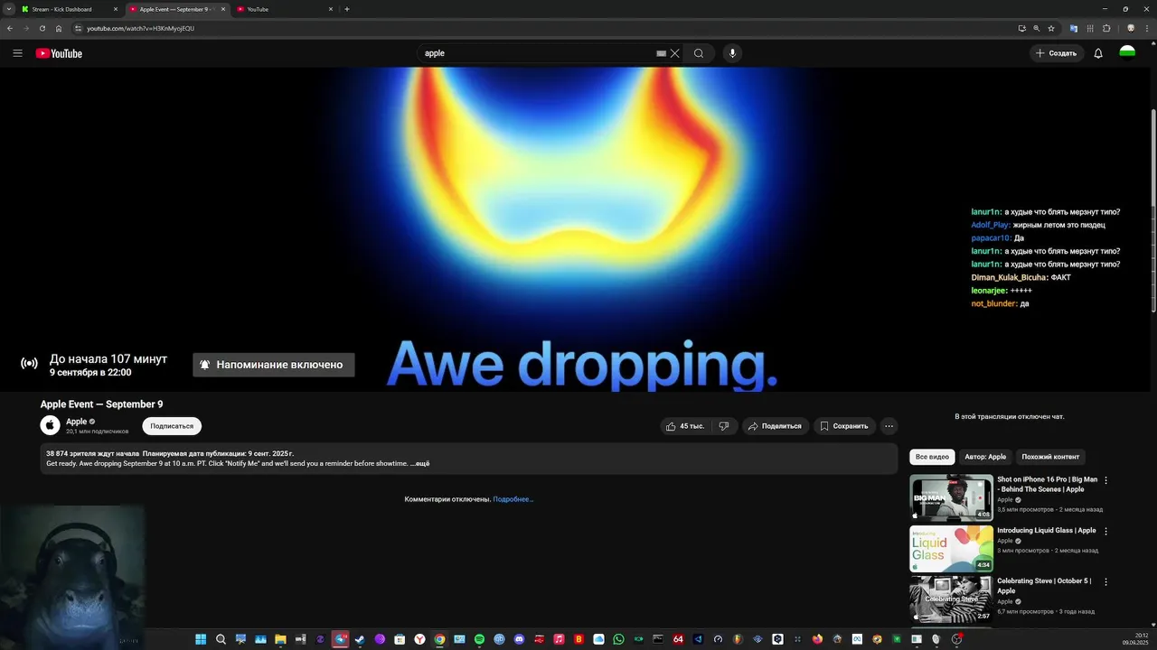1157x650 pixels.
Task: Open WhatsApp from the taskbar
Action: tap(618, 639)
